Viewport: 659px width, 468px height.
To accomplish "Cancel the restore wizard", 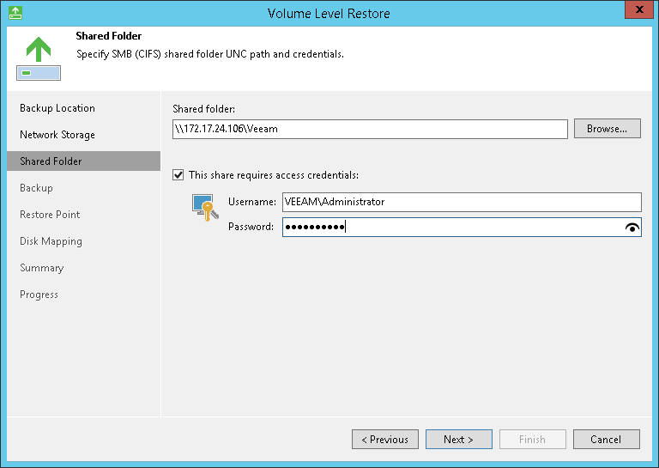I will point(606,440).
